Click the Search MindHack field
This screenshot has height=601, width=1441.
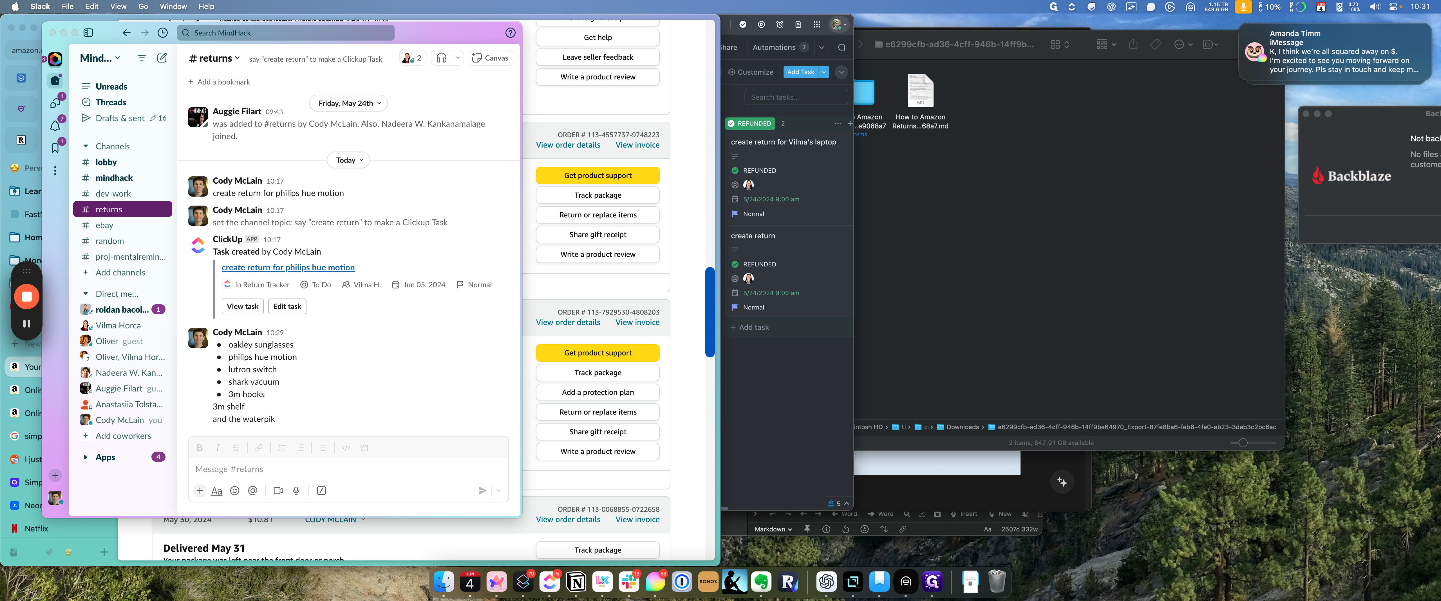click(x=286, y=32)
